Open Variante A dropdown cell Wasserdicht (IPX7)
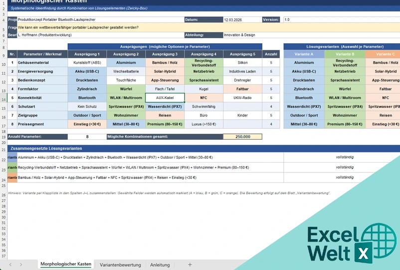Image resolution: width=400 pixels, height=270 pixels. click(x=304, y=106)
